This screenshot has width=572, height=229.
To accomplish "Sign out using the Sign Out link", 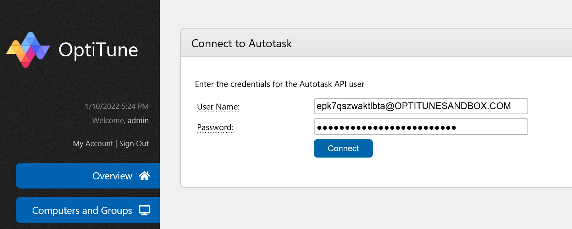I will point(134,144).
